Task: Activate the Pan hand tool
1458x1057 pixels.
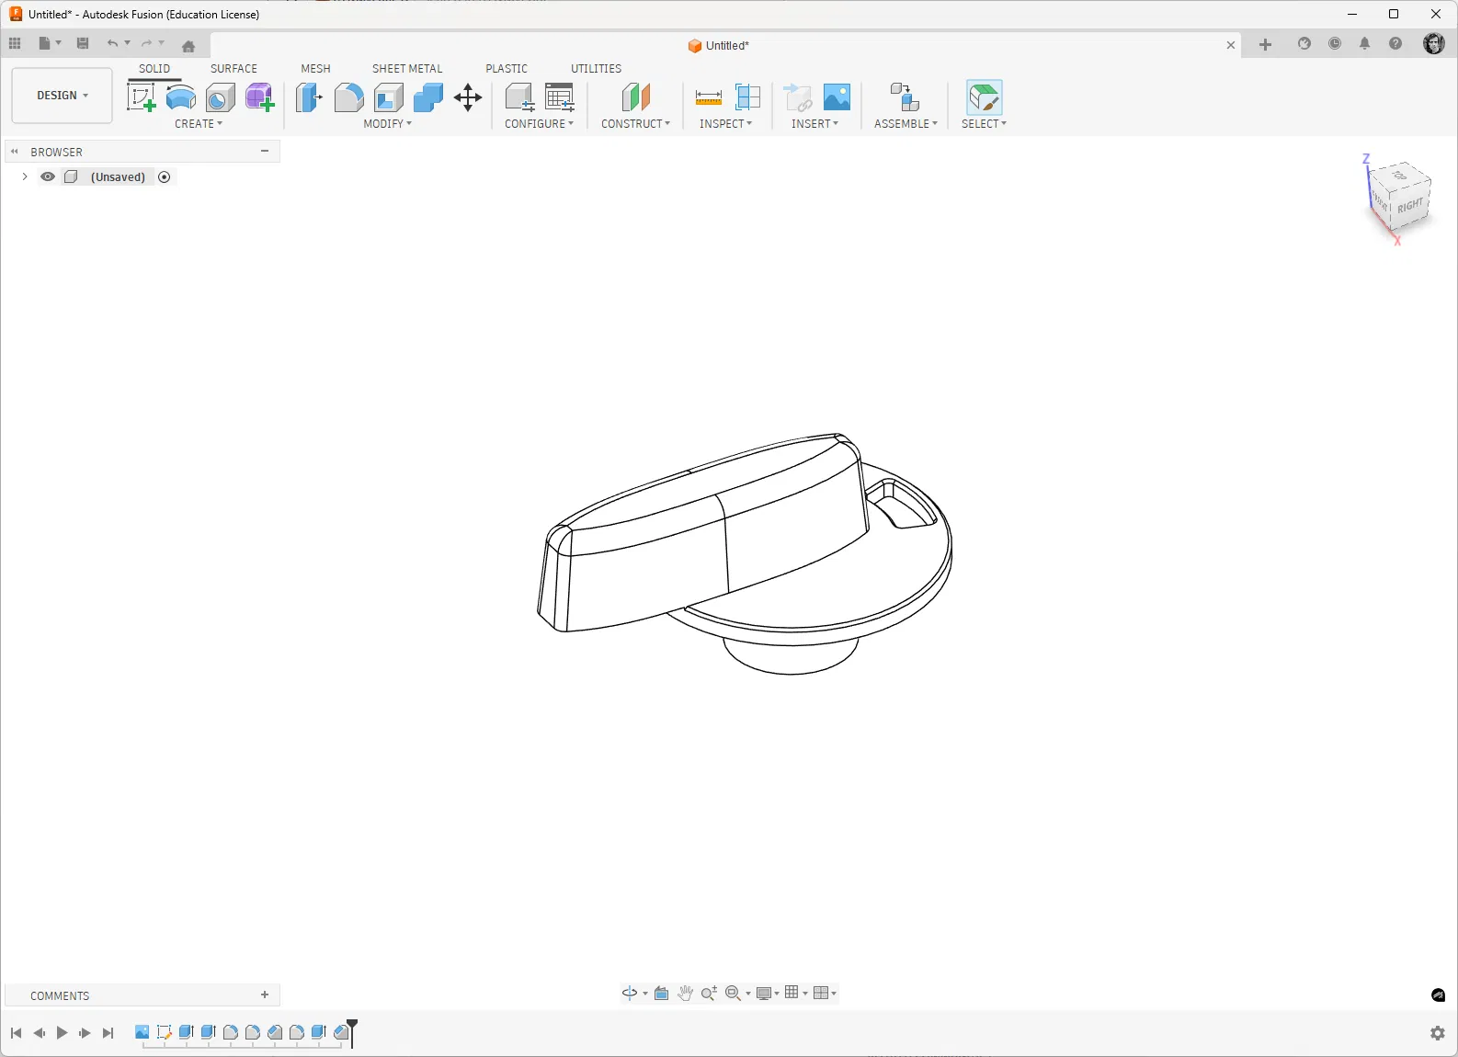Action: (x=685, y=993)
